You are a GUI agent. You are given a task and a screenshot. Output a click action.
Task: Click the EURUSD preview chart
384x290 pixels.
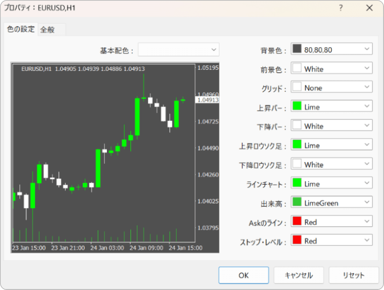point(115,157)
